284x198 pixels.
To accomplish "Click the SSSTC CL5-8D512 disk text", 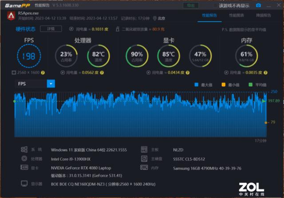I will coord(189,159).
